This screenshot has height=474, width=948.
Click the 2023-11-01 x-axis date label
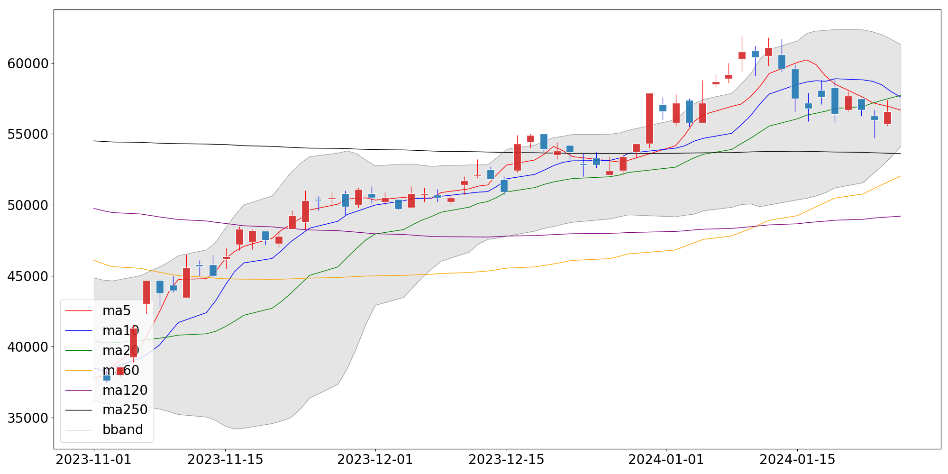tap(94, 460)
